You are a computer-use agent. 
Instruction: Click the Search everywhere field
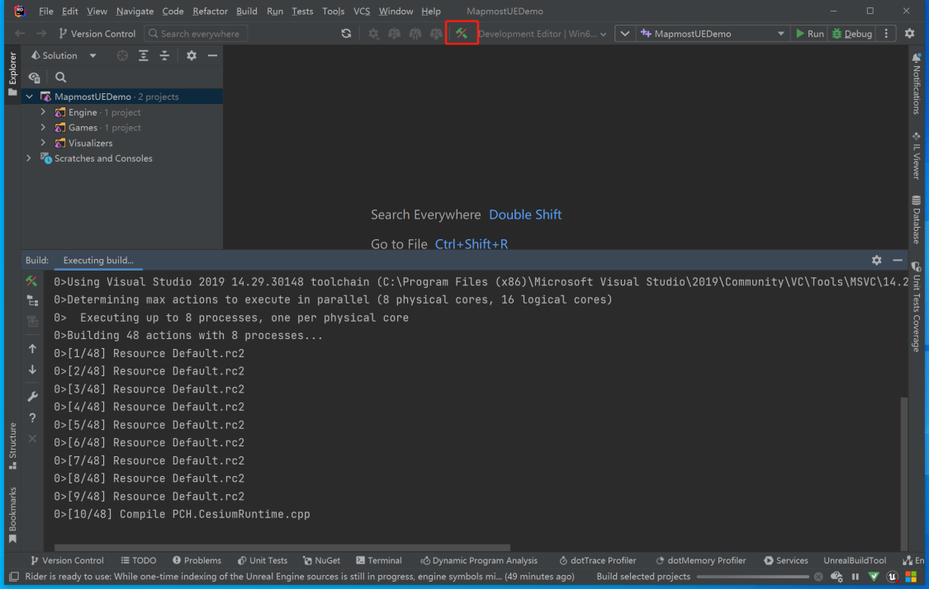tap(196, 34)
